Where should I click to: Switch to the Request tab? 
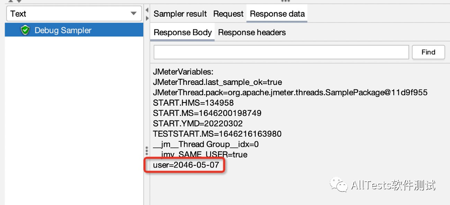[x=228, y=14]
